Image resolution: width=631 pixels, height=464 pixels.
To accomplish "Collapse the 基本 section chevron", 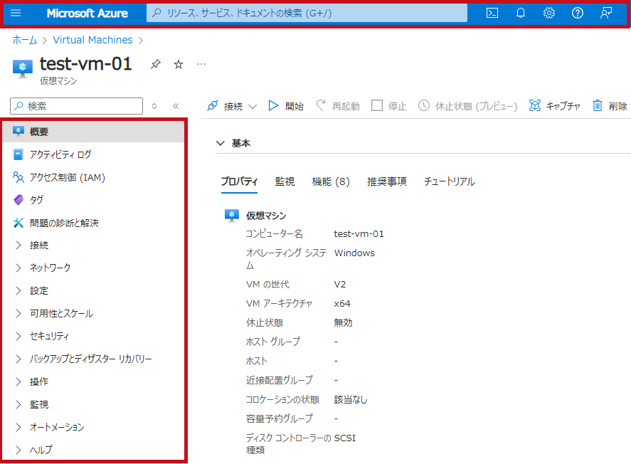I will (x=220, y=143).
